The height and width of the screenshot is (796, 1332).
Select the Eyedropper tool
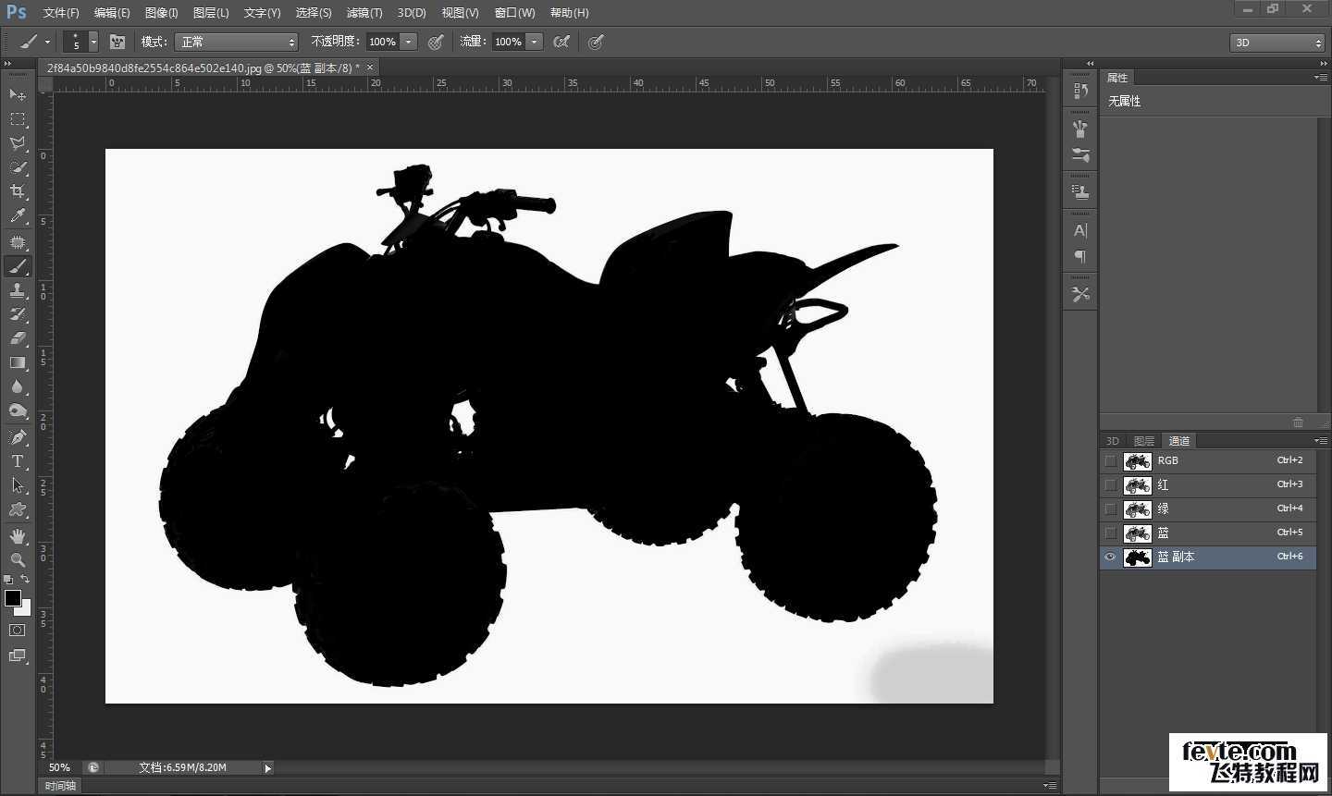pyautogui.click(x=18, y=216)
